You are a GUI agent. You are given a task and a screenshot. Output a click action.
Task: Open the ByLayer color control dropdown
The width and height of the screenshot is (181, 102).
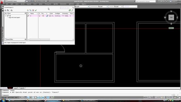82,7
